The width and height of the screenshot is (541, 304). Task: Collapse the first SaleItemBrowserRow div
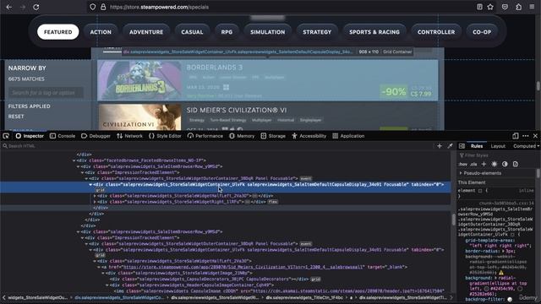click(x=78, y=166)
